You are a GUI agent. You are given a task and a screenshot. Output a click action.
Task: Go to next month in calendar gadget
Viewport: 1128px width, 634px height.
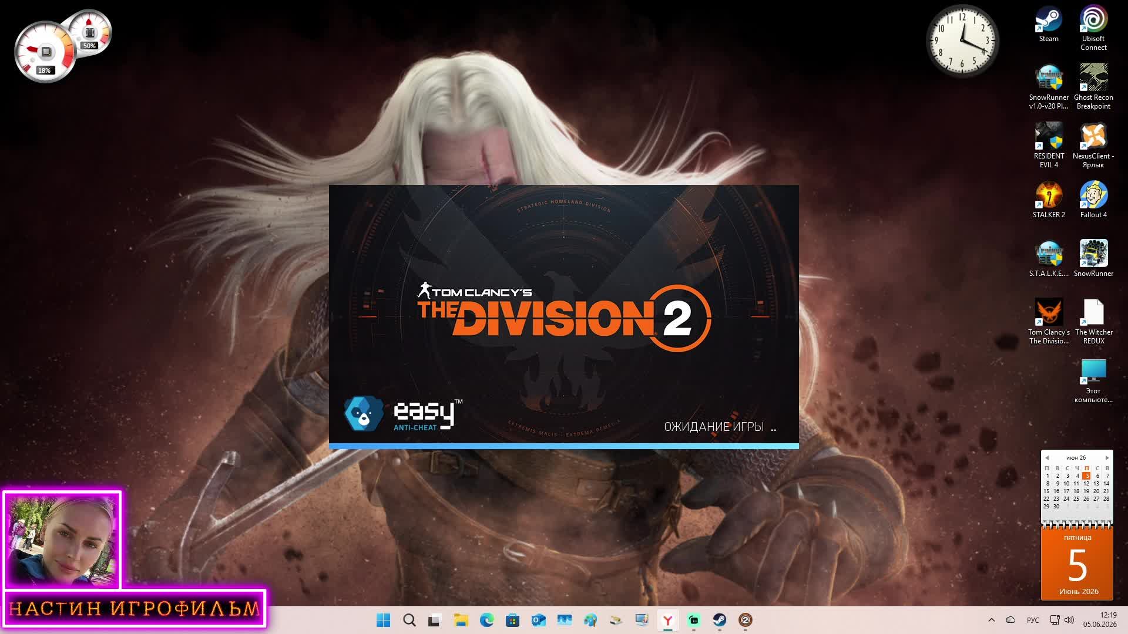point(1107,458)
